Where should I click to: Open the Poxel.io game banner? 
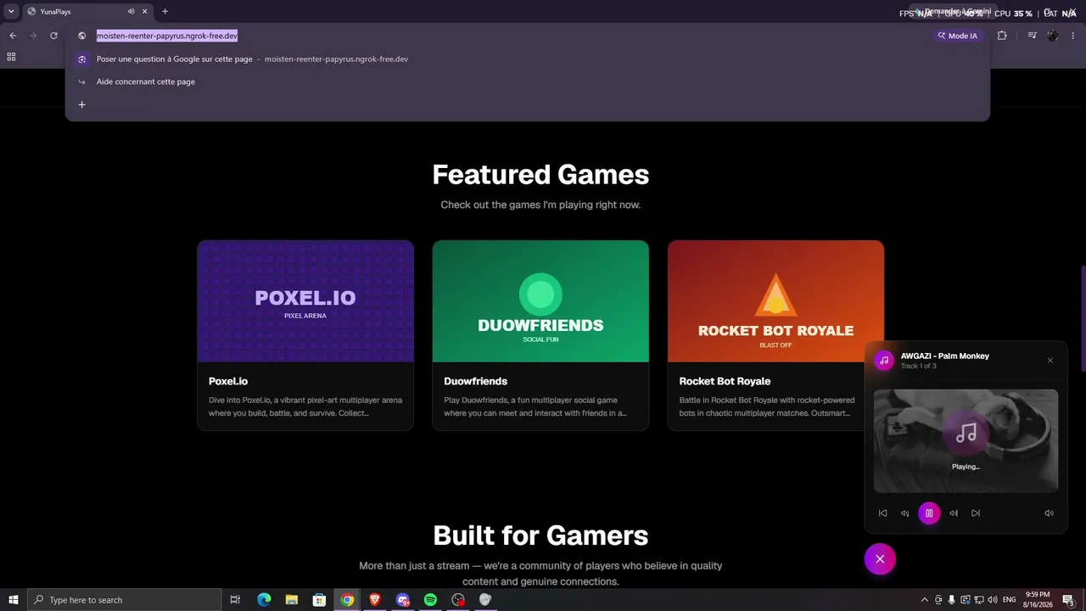pyautogui.click(x=305, y=301)
